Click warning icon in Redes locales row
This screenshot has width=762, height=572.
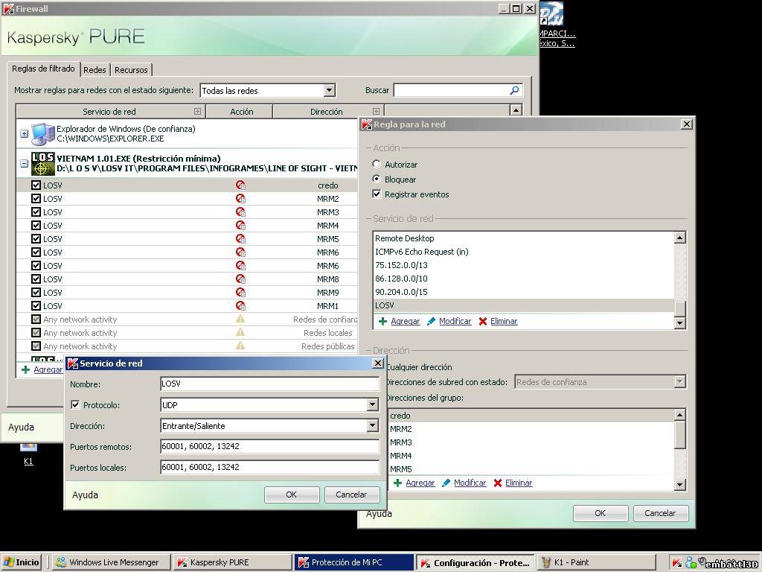pos(240,333)
